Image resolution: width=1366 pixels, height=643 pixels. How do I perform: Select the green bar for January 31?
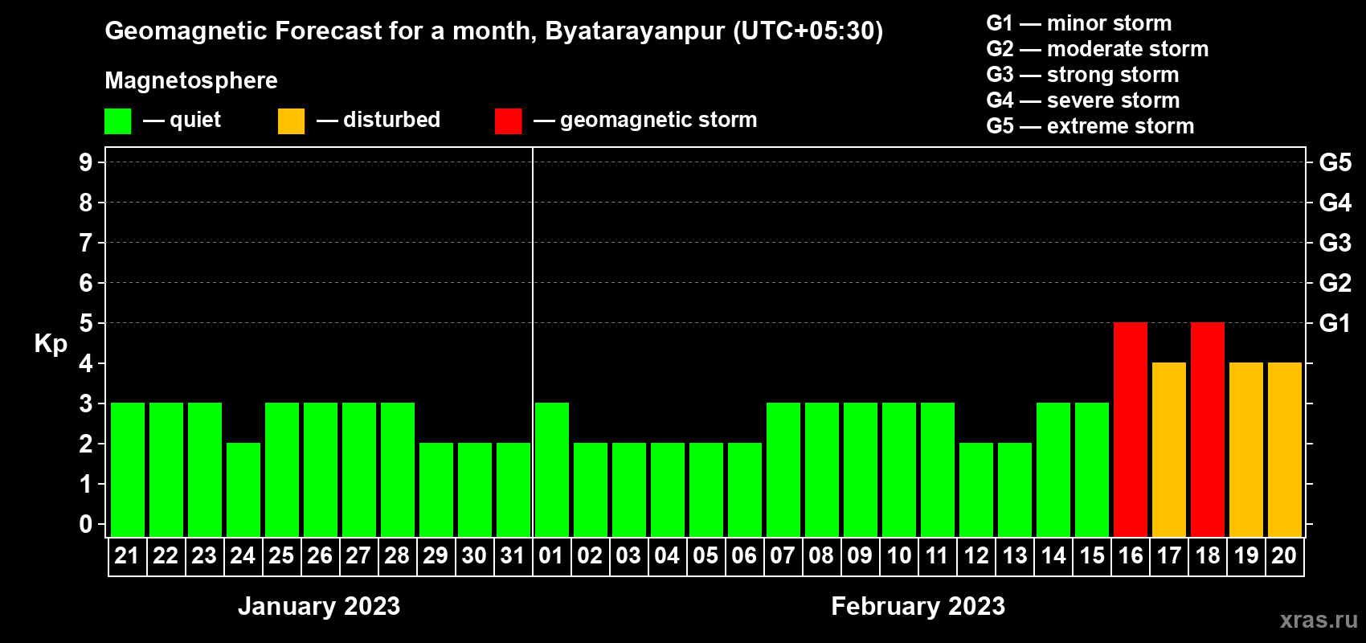(x=513, y=489)
